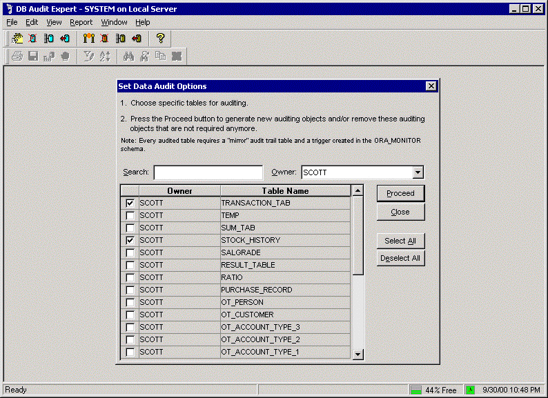Click the Filter funnel toolbar icon
Screen dimensions: 548x398
(x=88, y=57)
